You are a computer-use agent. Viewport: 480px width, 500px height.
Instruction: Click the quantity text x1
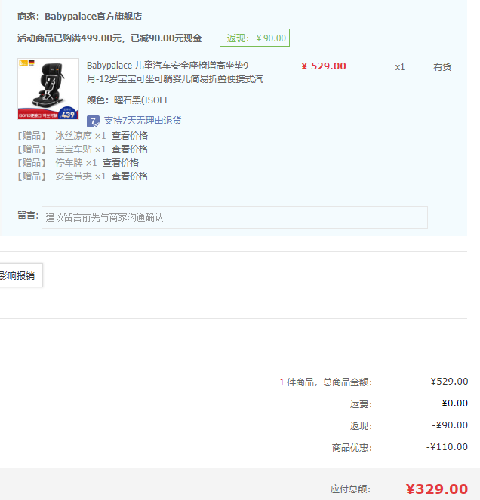(x=400, y=67)
